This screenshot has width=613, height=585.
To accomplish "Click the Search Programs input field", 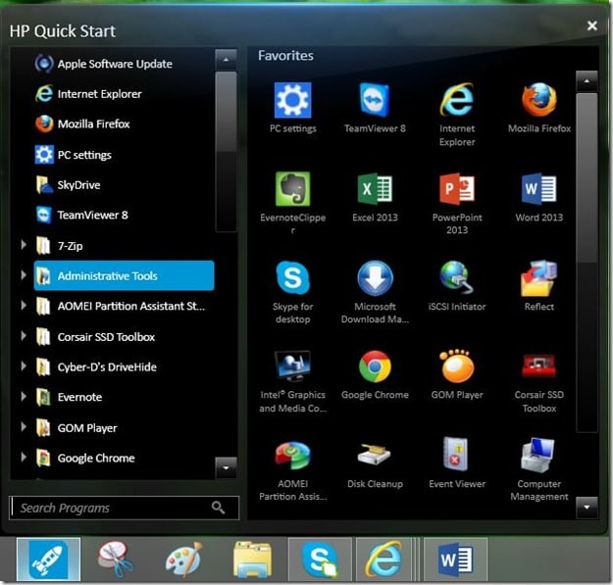I will [124, 508].
